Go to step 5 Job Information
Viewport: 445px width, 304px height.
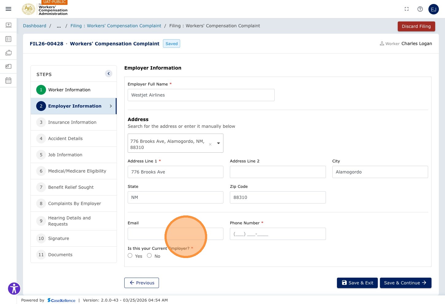pos(74,155)
